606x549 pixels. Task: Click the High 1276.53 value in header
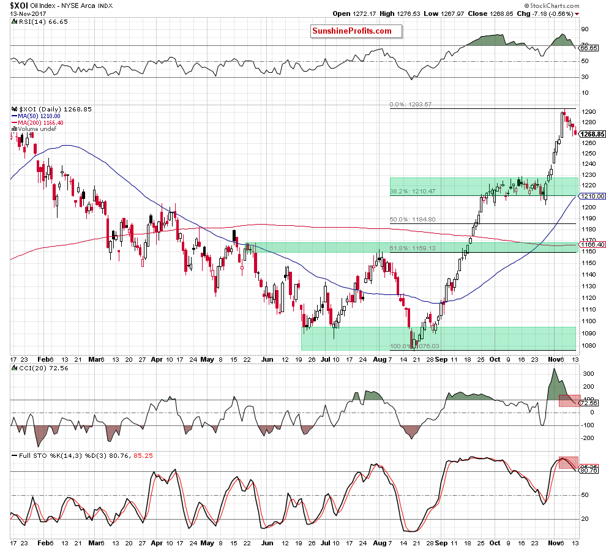pyautogui.click(x=400, y=13)
